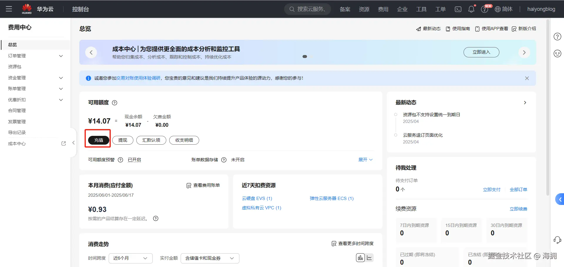The height and width of the screenshot is (267, 564).
Task: Click the carousel position dot in the banner
Action: (305, 57)
